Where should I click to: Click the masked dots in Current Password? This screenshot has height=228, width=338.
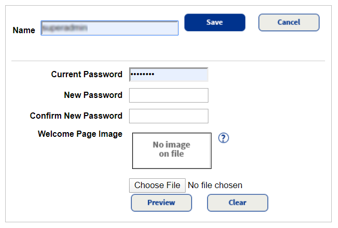point(142,75)
